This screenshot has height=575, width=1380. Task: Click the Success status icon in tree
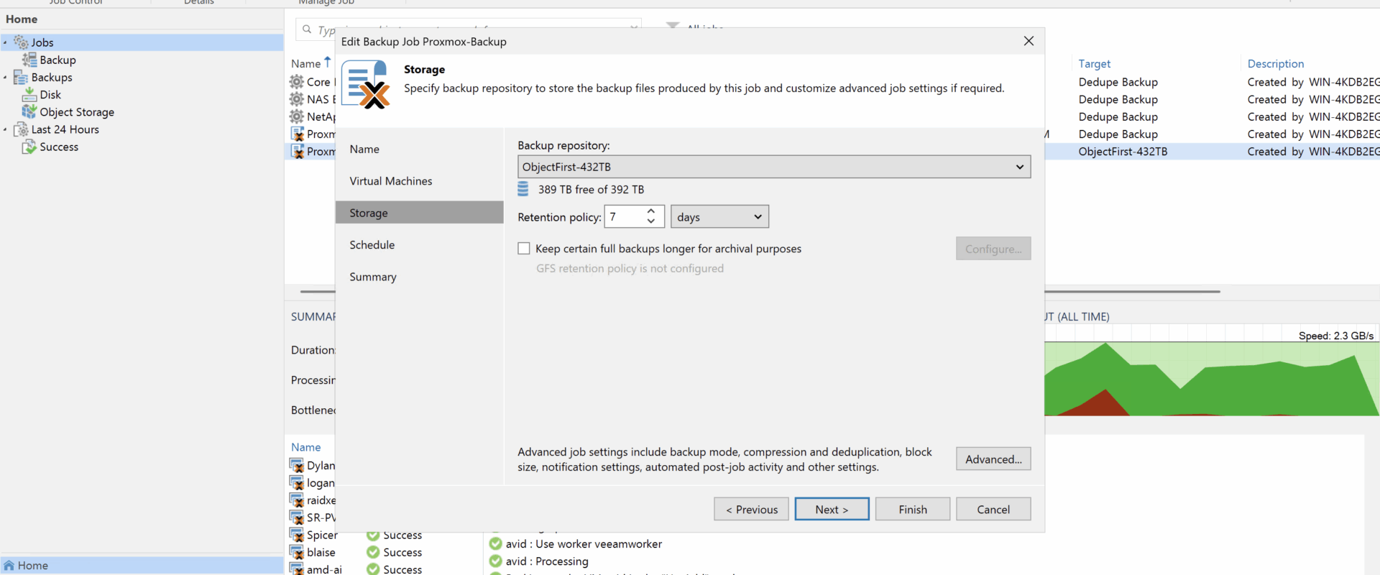[29, 147]
